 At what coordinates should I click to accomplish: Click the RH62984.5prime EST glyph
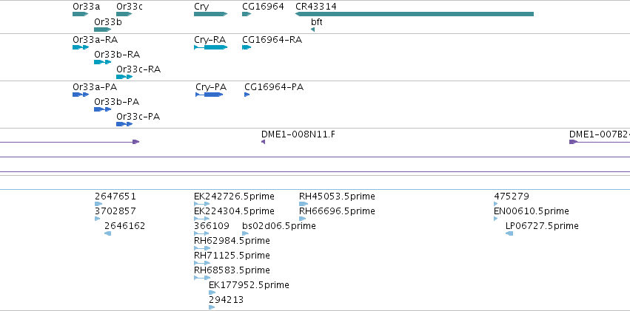201,248
